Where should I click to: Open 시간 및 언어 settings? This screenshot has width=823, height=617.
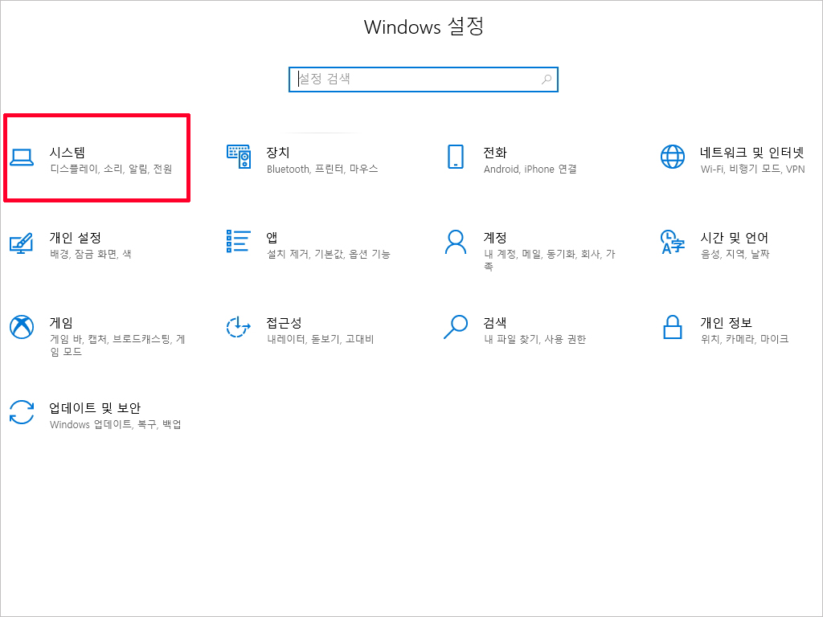734,238
